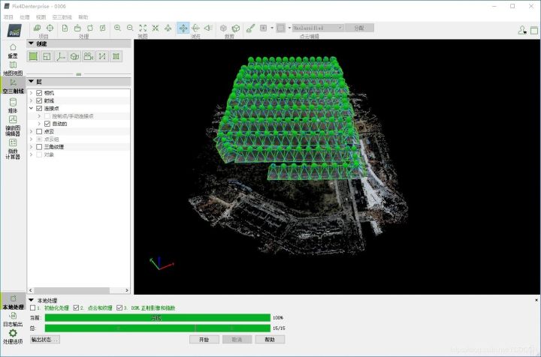Click the zoom out magnifier toolbar icon
The height and width of the screenshot is (357, 541).
tap(130, 28)
